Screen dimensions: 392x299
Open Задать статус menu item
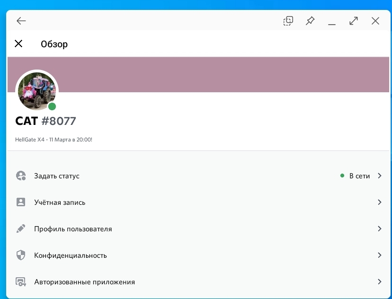[198, 176]
